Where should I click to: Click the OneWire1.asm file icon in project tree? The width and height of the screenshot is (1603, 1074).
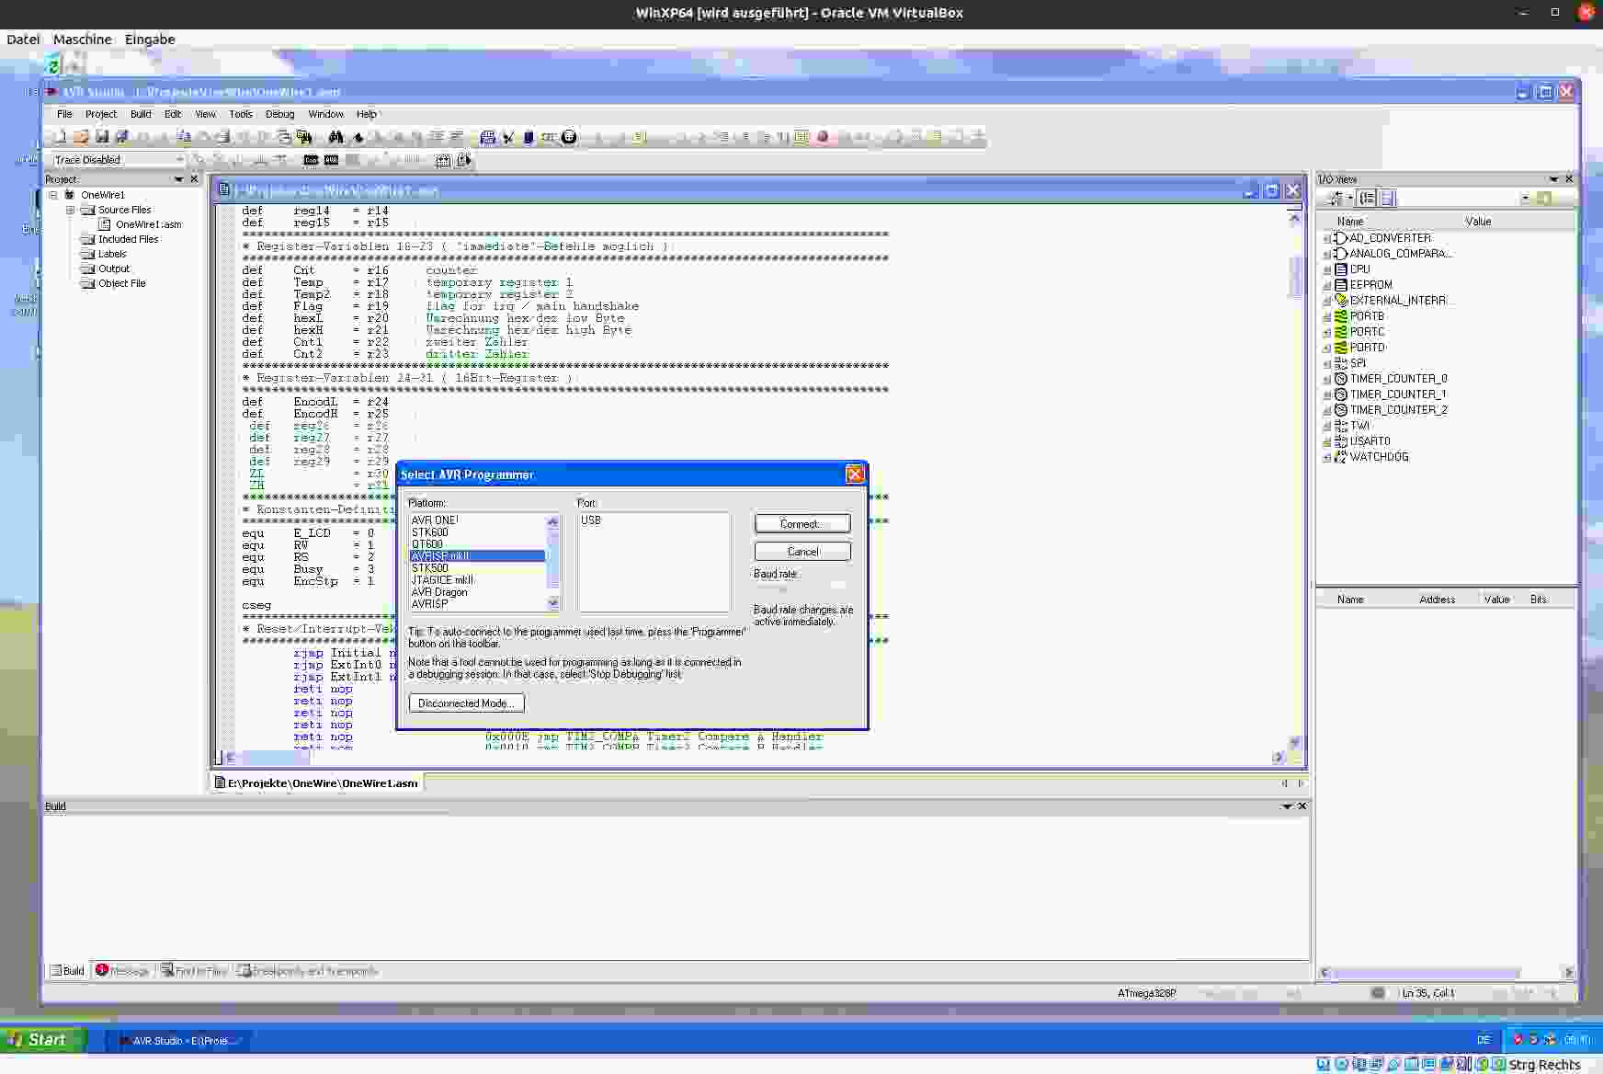point(105,224)
